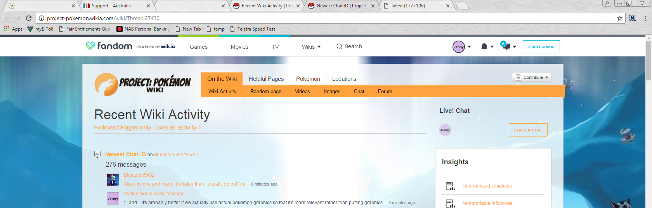Image resolution: width=652 pixels, height=208 pixels.
Task: Select the Helpful Pages tab
Action: (x=266, y=79)
